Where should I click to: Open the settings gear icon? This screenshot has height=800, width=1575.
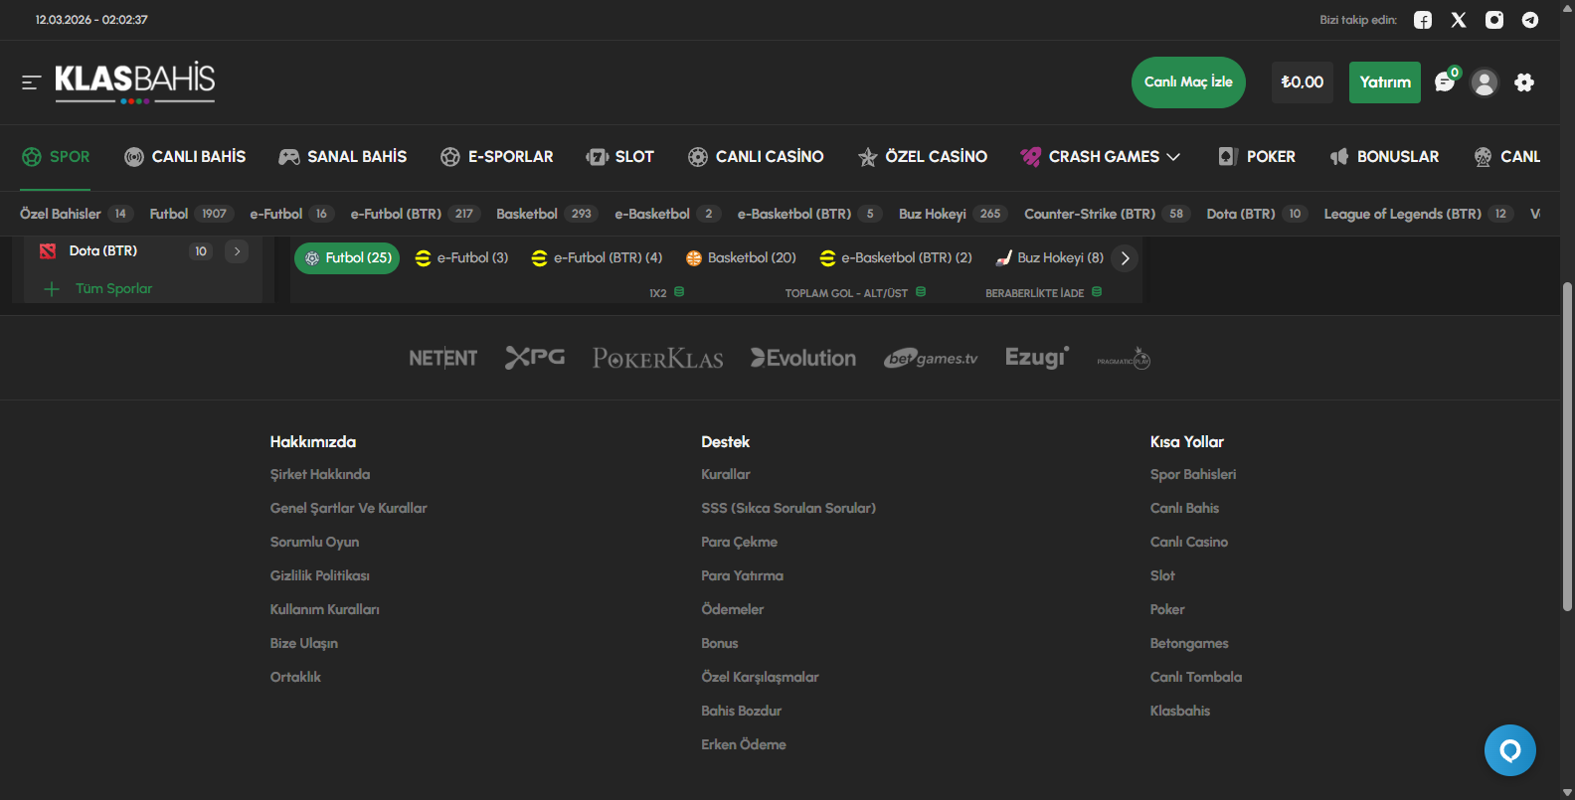pos(1524,82)
